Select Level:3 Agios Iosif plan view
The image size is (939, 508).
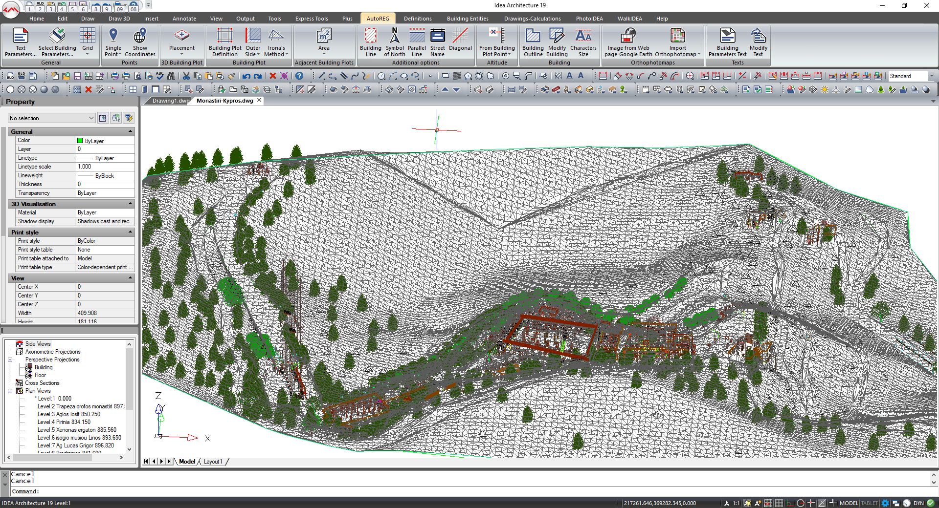point(68,414)
